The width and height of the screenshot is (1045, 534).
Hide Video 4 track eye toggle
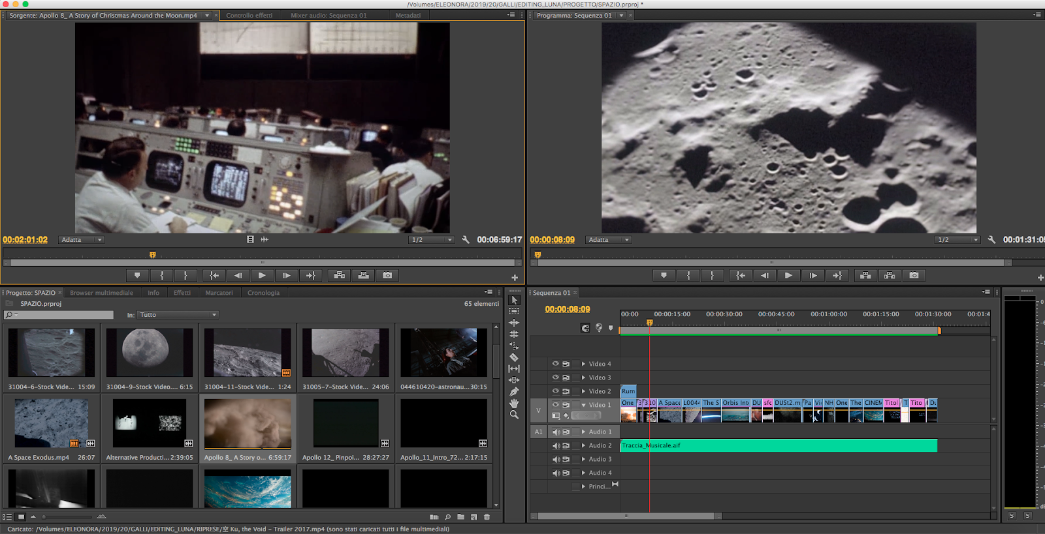[x=556, y=364]
